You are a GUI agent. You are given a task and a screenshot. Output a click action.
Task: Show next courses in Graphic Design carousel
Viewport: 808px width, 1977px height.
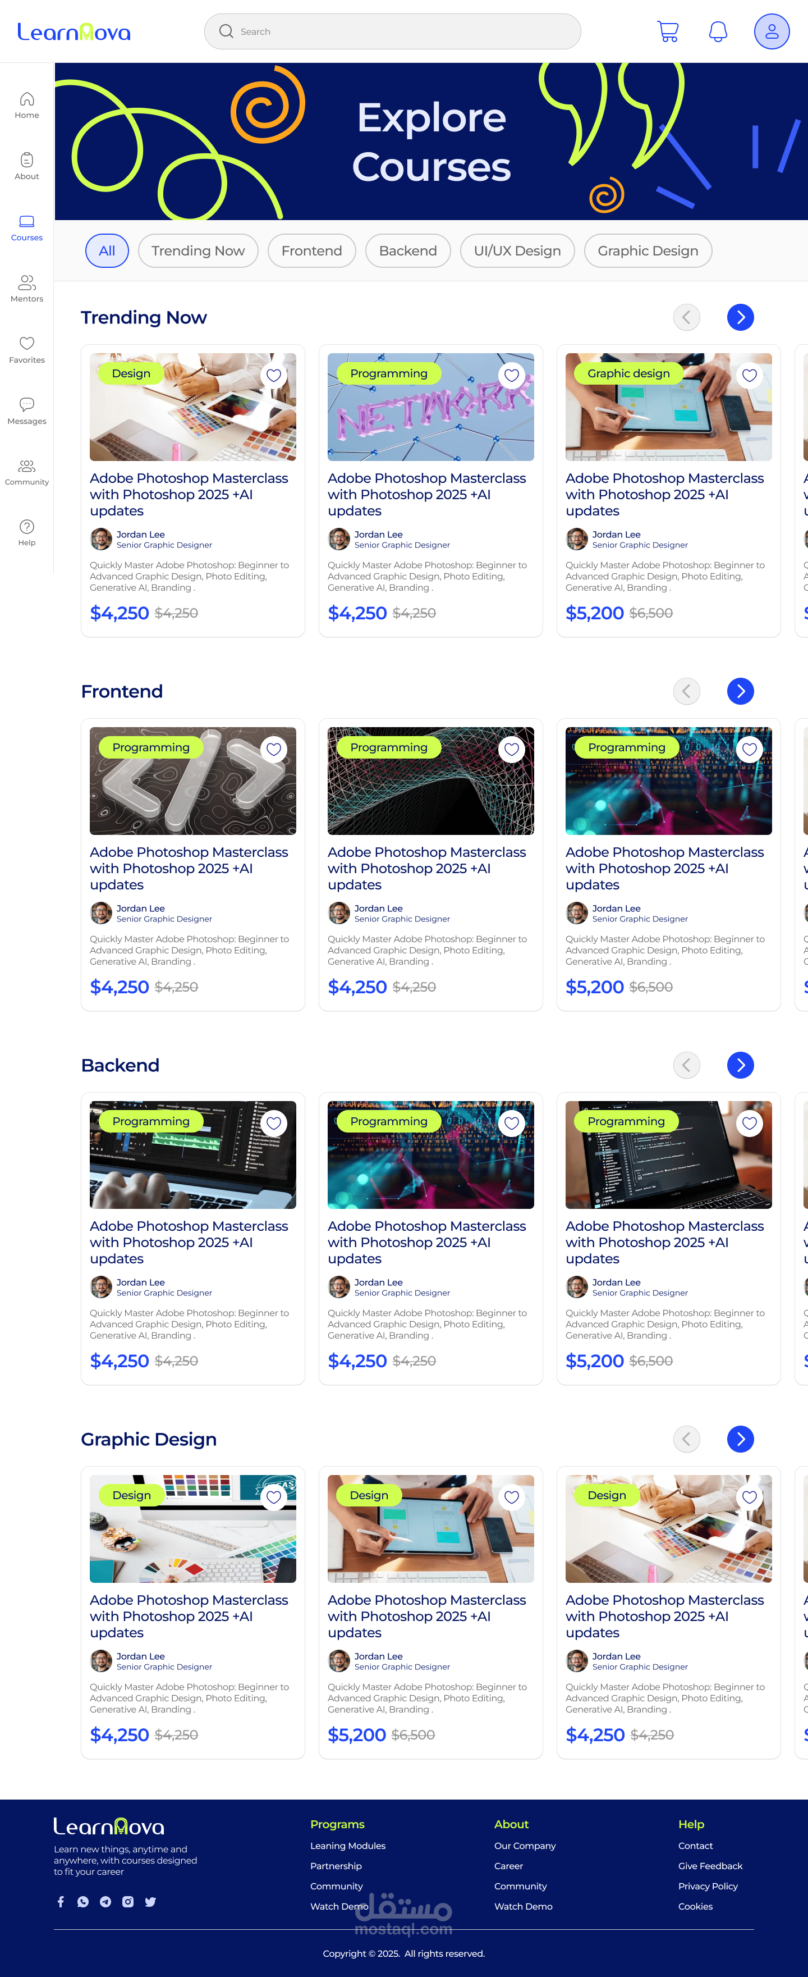(741, 1438)
